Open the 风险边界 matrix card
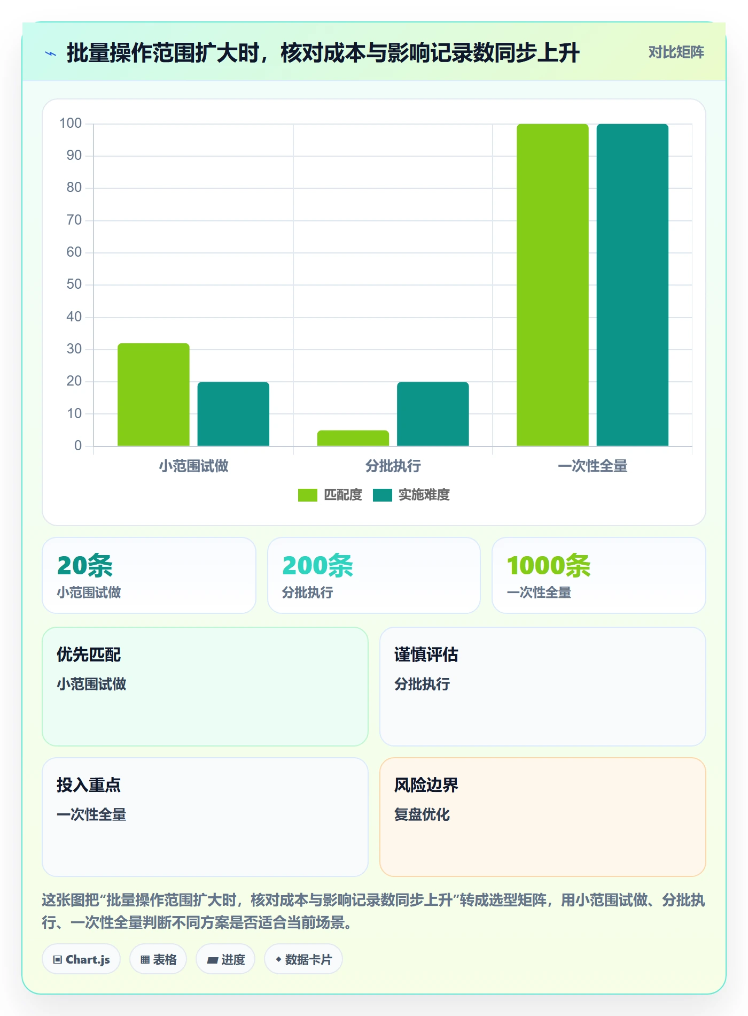This screenshot has width=748, height=1016. point(543,817)
